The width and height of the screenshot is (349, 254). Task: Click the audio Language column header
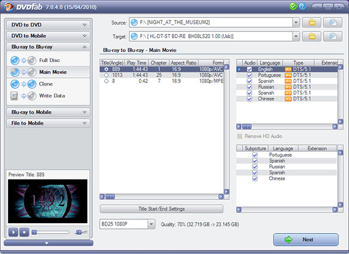click(x=270, y=63)
